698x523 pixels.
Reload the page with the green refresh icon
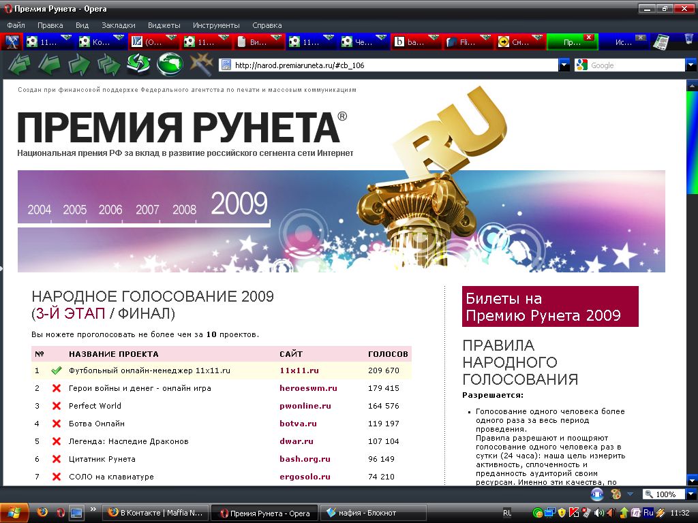[x=138, y=65]
